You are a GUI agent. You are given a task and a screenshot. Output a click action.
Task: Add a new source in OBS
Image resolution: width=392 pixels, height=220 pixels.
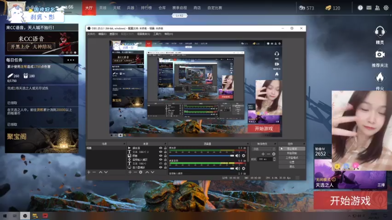click(x=130, y=172)
